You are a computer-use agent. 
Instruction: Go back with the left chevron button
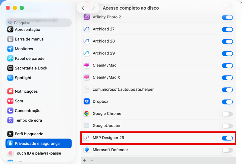point(83,8)
